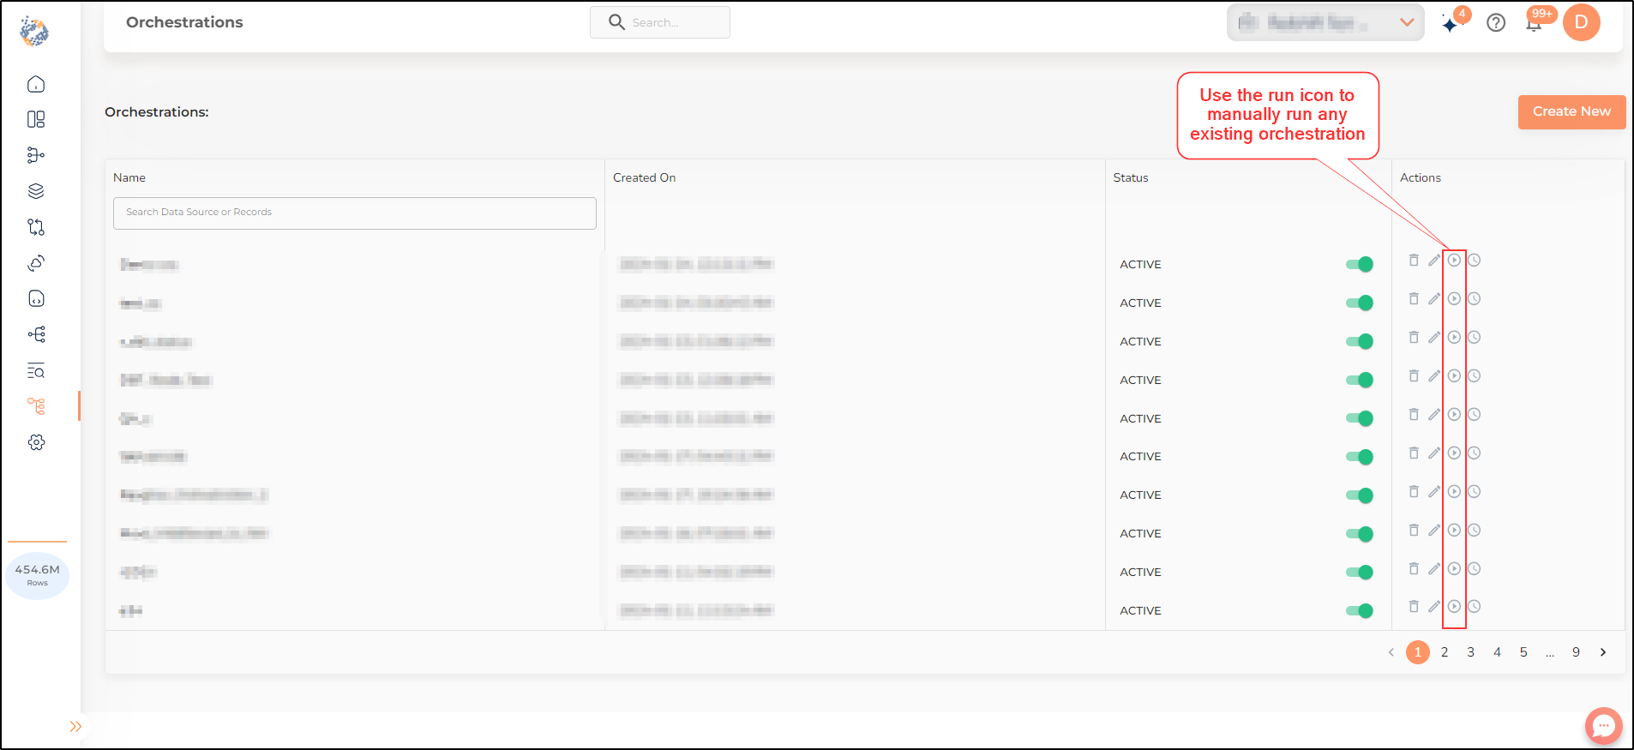Delete the last orchestration in the list
Image resolution: width=1634 pixels, height=750 pixels.
tap(1414, 606)
